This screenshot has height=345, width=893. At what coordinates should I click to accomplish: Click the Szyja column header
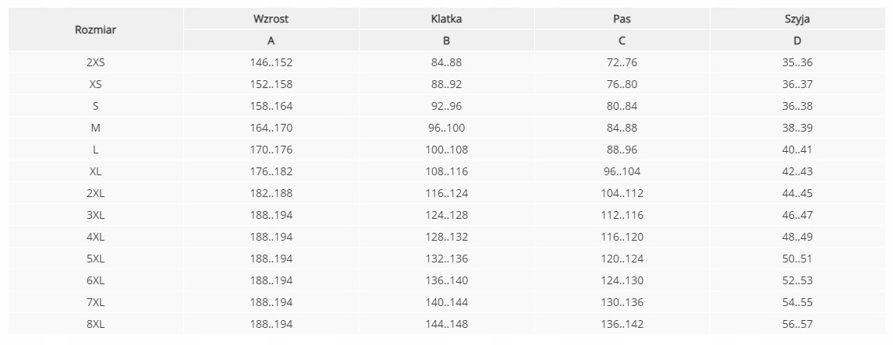(x=797, y=19)
